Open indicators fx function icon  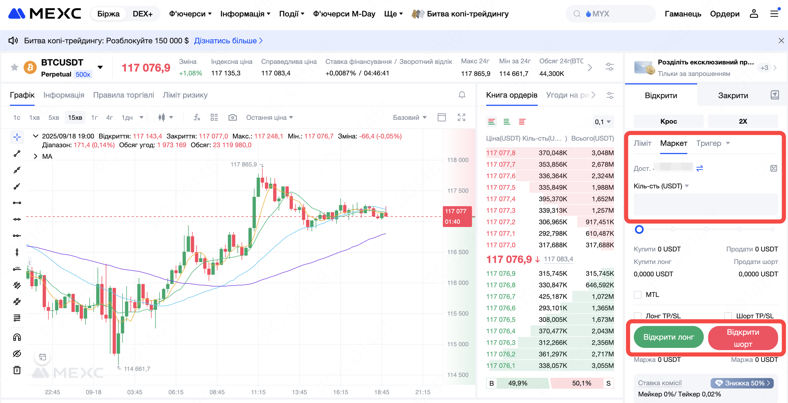[x=197, y=117]
